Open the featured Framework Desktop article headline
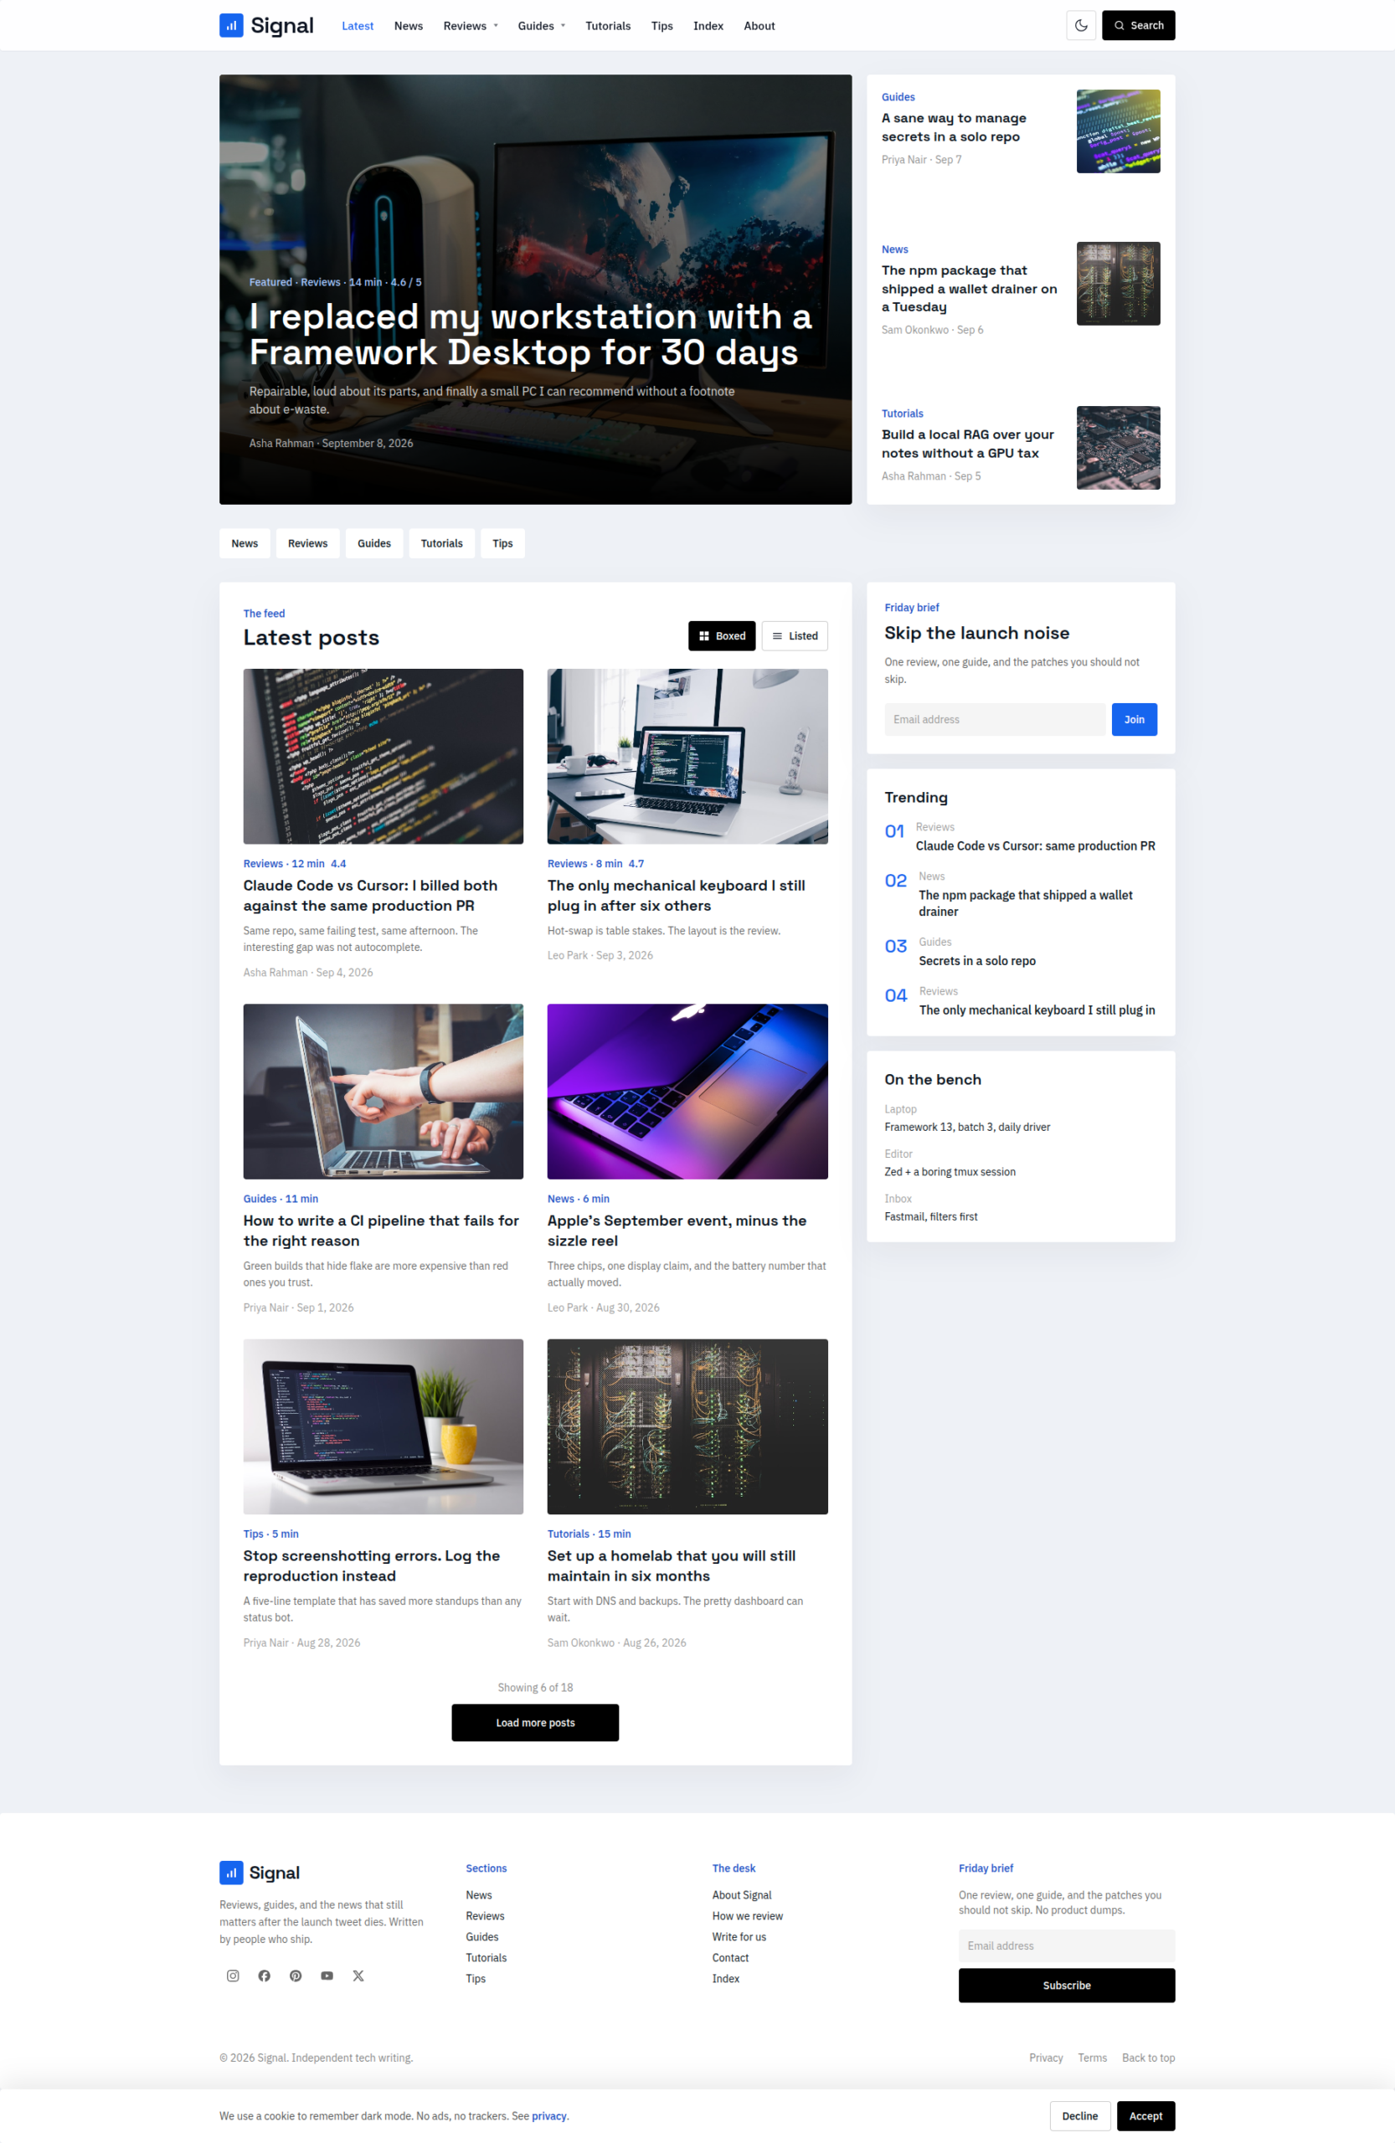The width and height of the screenshot is (1395, 2143). click(x=530, y=334)
